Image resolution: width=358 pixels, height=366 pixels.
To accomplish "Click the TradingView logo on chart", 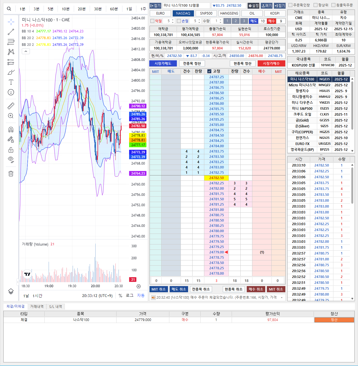I will tap(27, 274).
